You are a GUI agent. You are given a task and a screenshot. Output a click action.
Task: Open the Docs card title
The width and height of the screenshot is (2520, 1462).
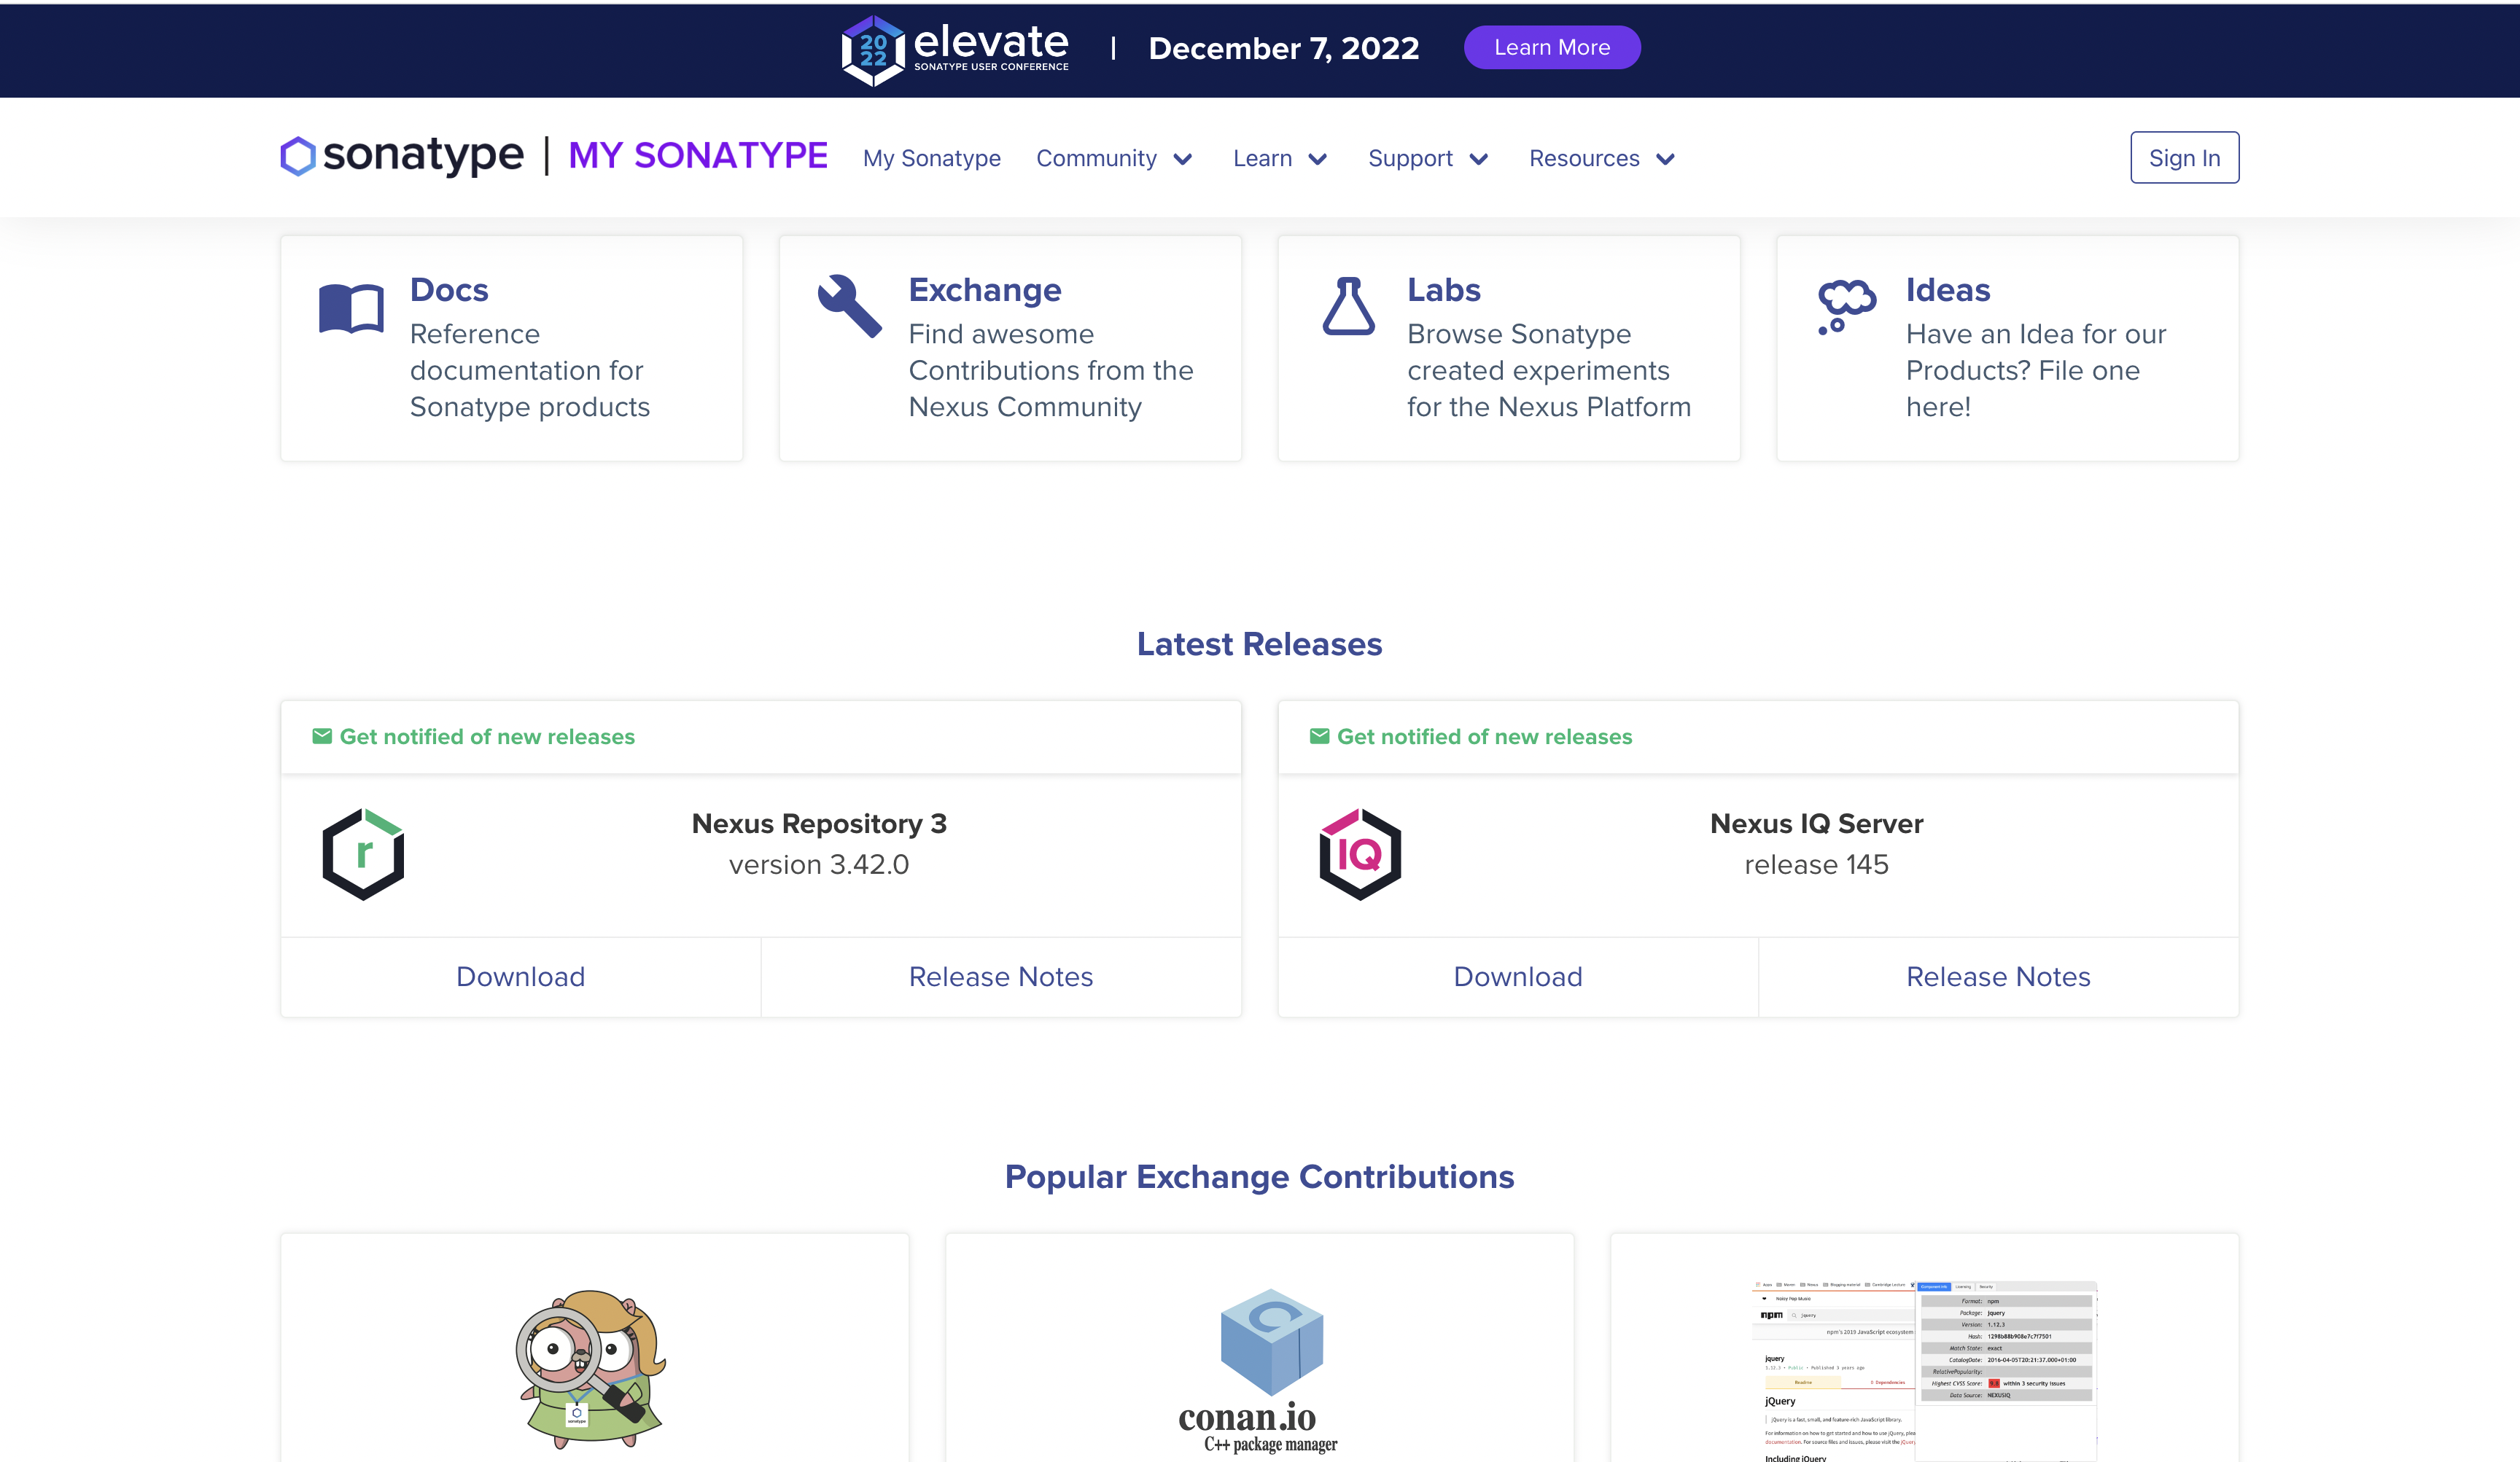449,290
